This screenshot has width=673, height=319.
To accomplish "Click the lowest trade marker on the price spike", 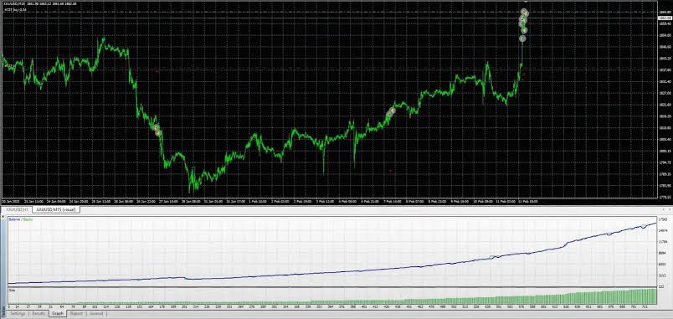I will point(522,39).
